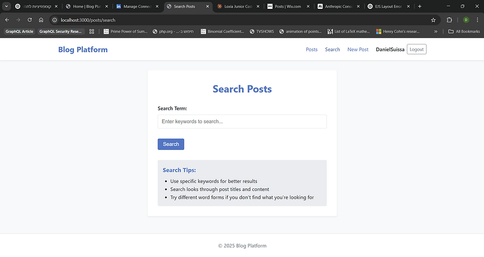Close the EJS Layout Error tab
The width and height of the screenshot is (484, 257).
[x=408, y=6]
